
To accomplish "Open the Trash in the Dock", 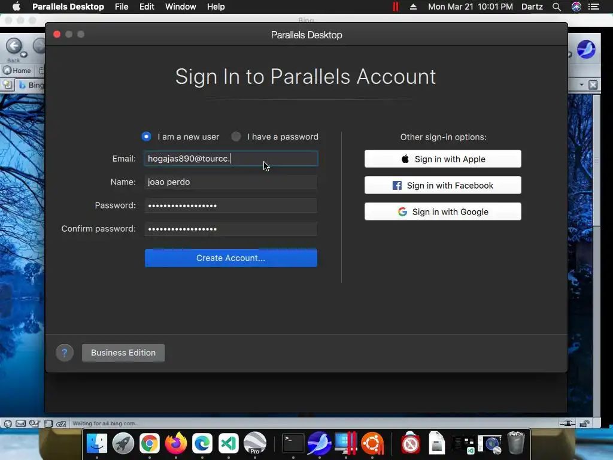I will [x=515, y=443].
